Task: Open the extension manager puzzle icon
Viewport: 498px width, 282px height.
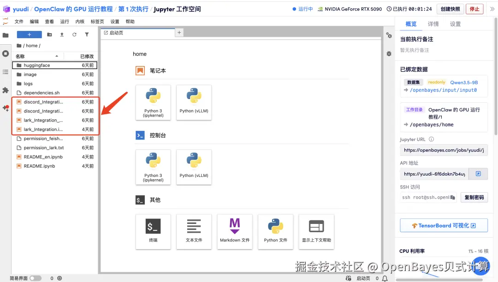Action: pos(6,90)
